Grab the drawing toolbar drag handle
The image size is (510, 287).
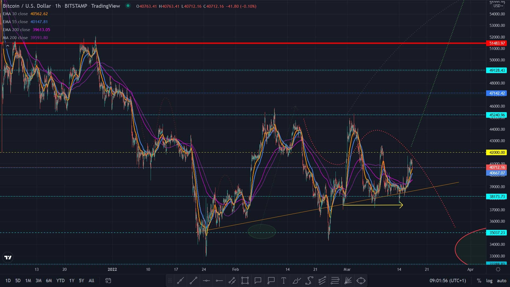pyautogui.click(x=170, y=280)
